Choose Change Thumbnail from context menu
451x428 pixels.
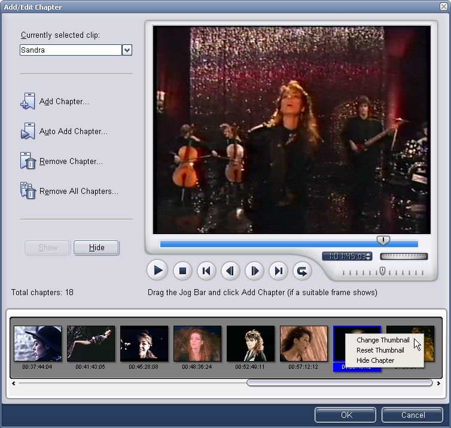point(383,340)
